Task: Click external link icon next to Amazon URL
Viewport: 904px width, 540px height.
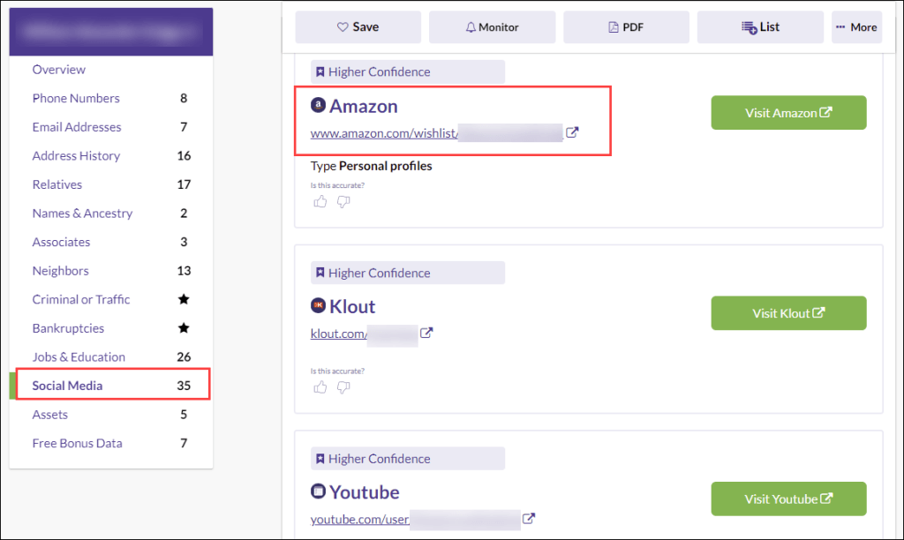Action: pos(572,132)
